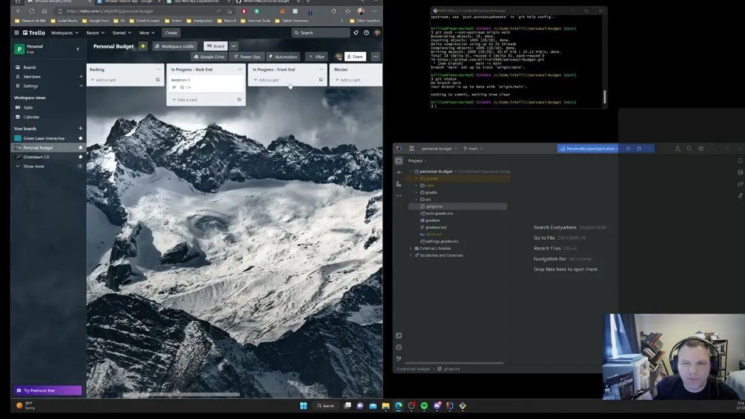The image size is (745, 419).
Task: Click the Create button in Trello
Action: coord(171,33)
